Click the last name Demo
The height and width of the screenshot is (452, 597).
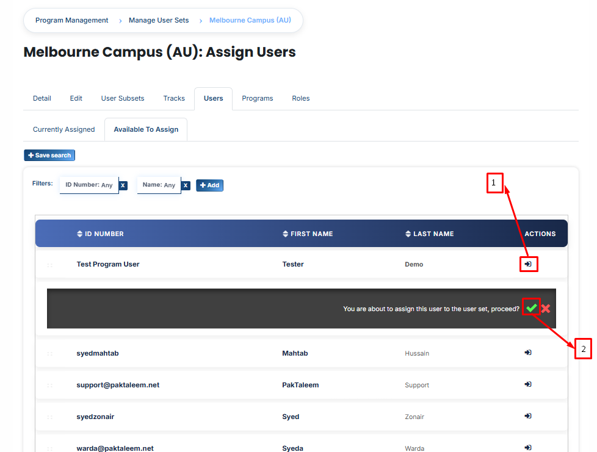coord(414,264)
